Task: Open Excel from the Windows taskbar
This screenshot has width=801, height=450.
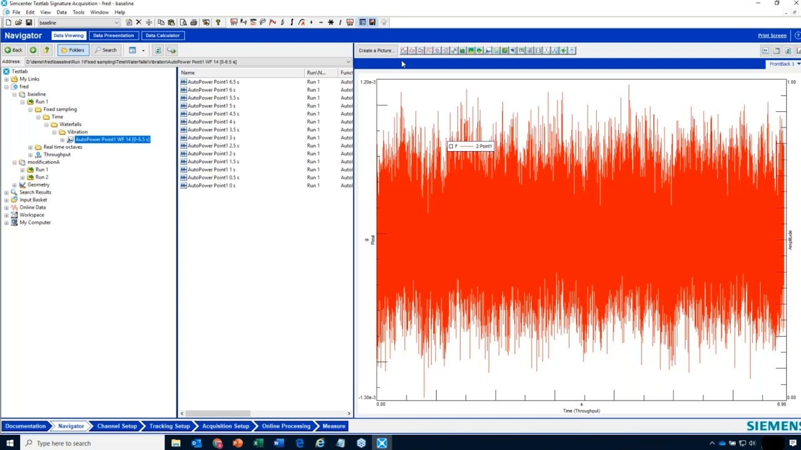Action: [x=258, y=443]
